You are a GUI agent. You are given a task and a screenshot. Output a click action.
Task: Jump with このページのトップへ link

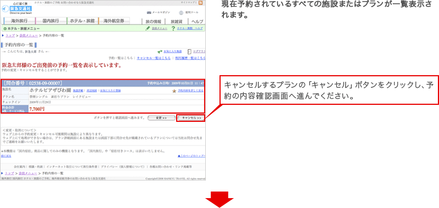click(192, 156)
